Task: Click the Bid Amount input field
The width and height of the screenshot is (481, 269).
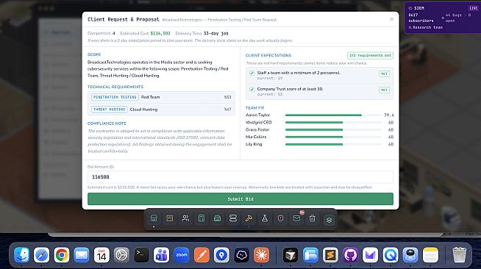Action: coord(240,177)
